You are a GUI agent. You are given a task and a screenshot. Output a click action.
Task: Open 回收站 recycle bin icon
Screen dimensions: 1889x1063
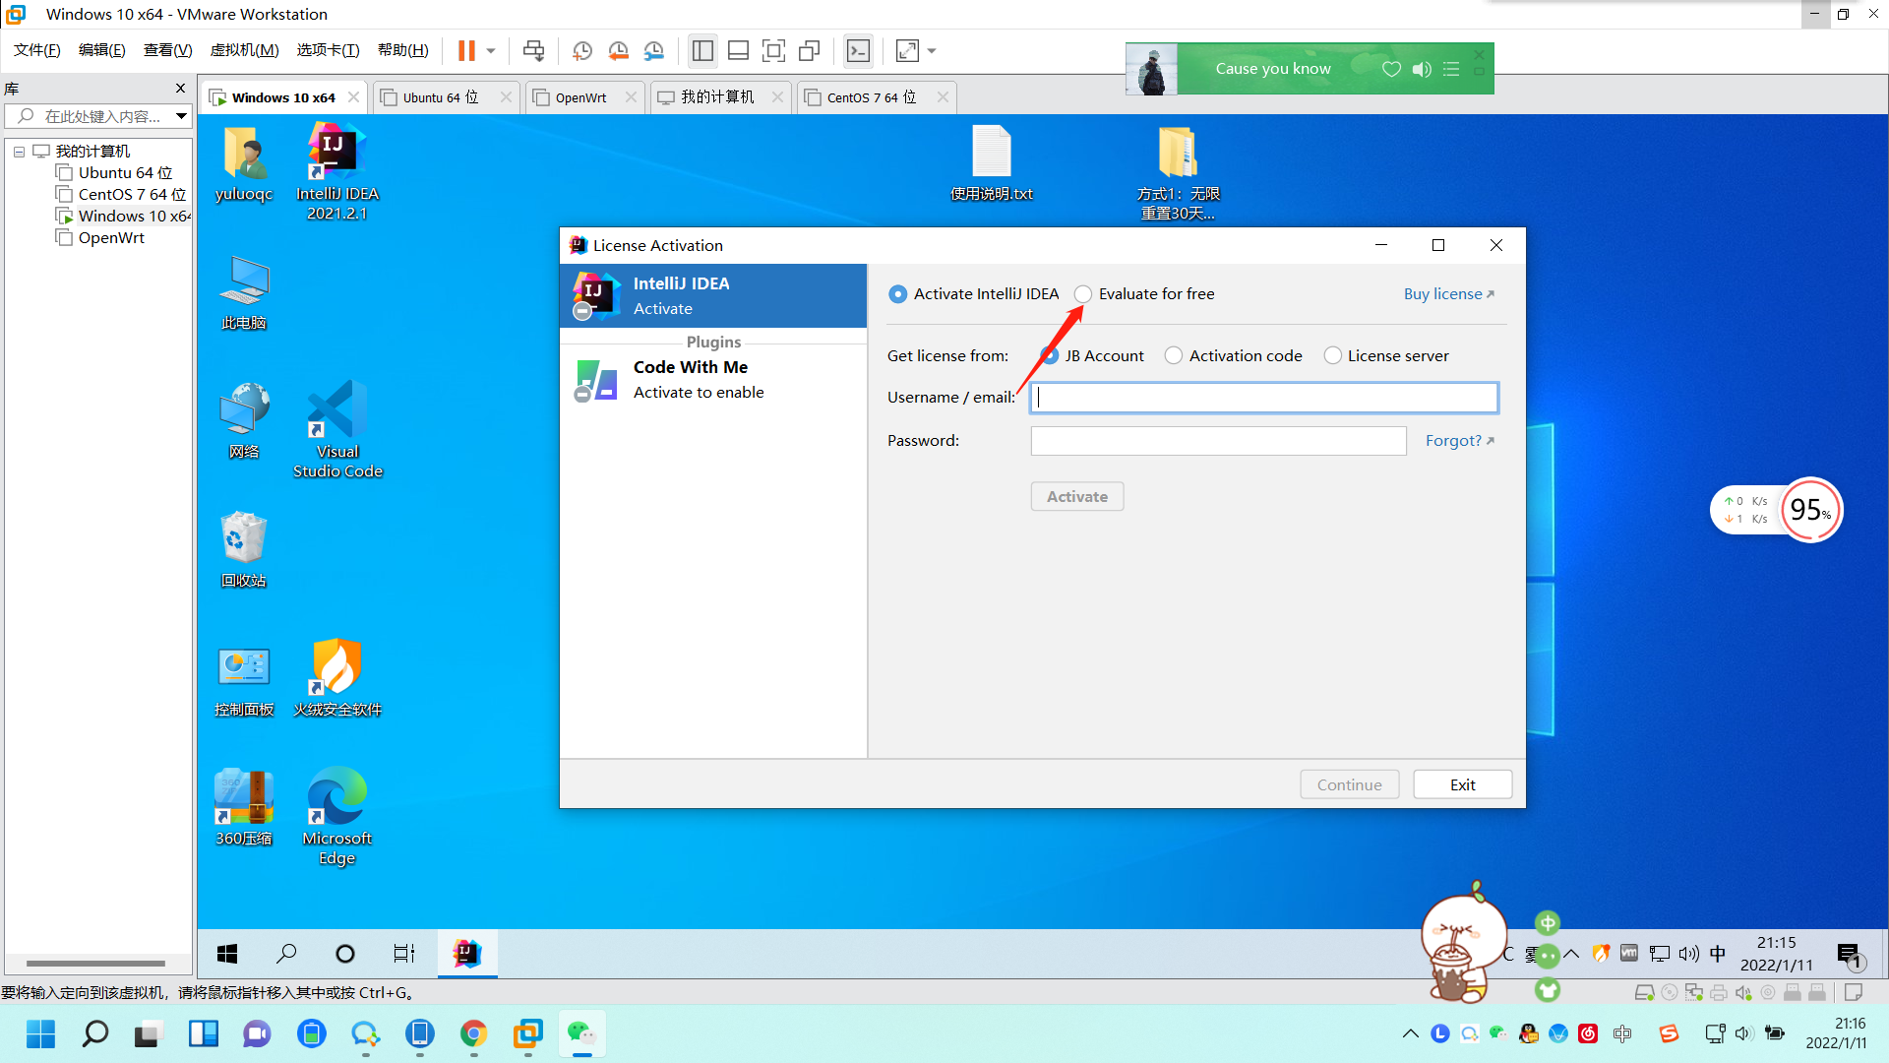[x=244, y=550]
